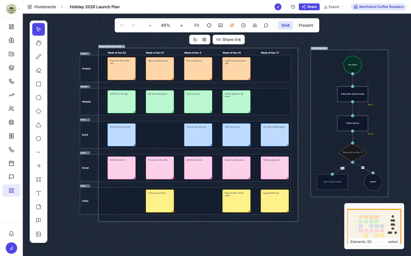The image size is (411, 256).
Task: Choose the straight line tool
Action: (x=39, y=152)
